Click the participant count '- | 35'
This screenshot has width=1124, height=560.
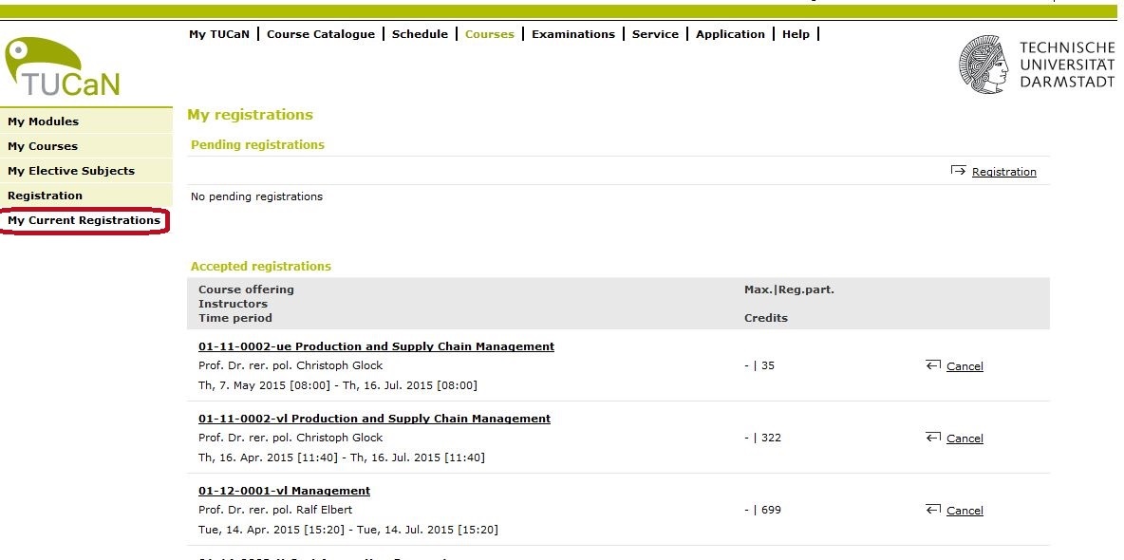(x=759, y=365)
